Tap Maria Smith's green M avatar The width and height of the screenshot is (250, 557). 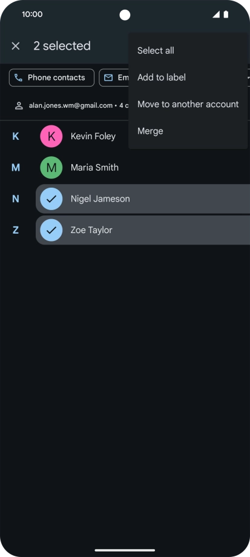coord(51,167)
